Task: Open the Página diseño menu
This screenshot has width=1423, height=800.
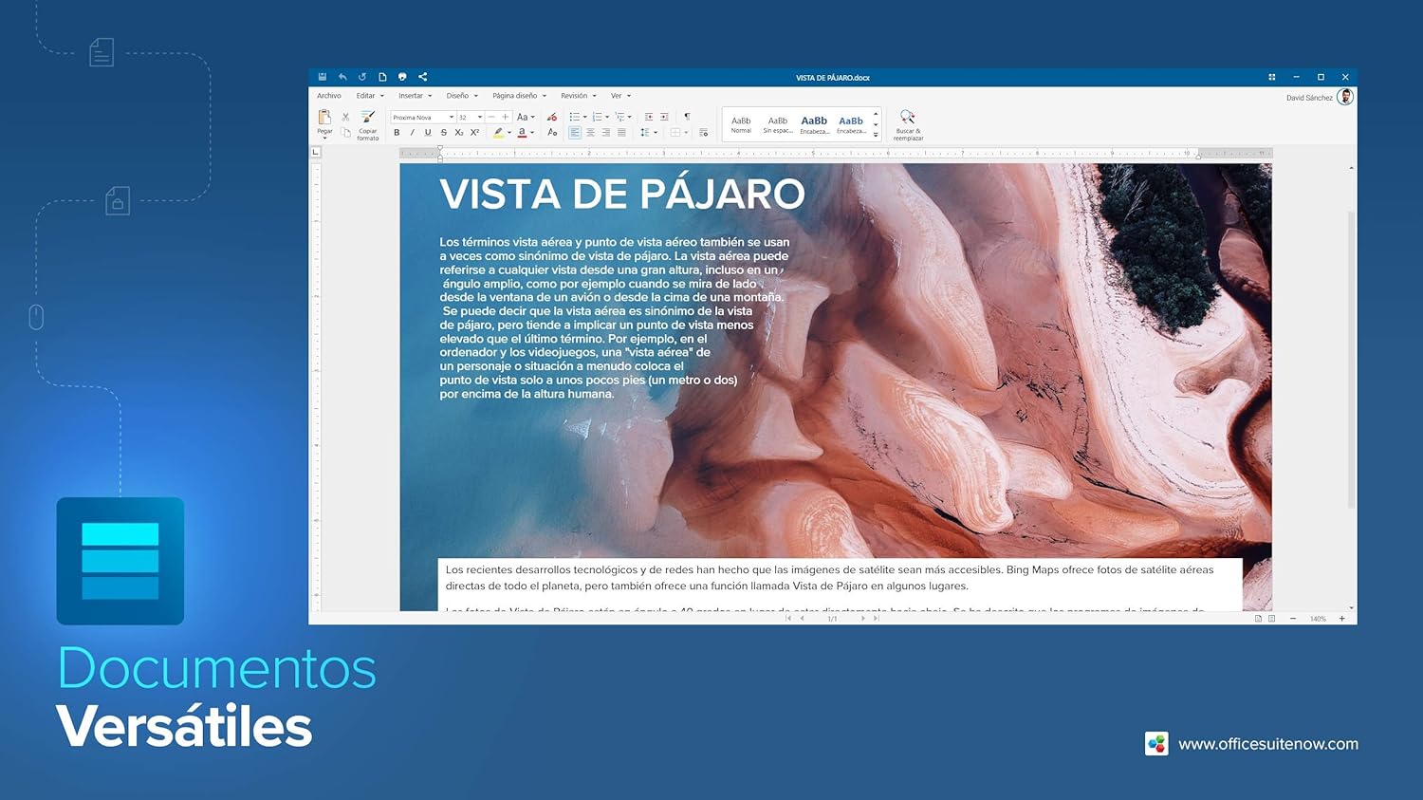Action: click(x=519, y=96)
